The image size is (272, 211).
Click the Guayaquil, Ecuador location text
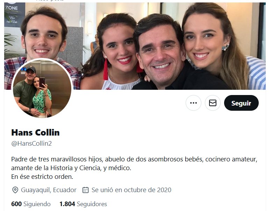(x=49, y=190)
